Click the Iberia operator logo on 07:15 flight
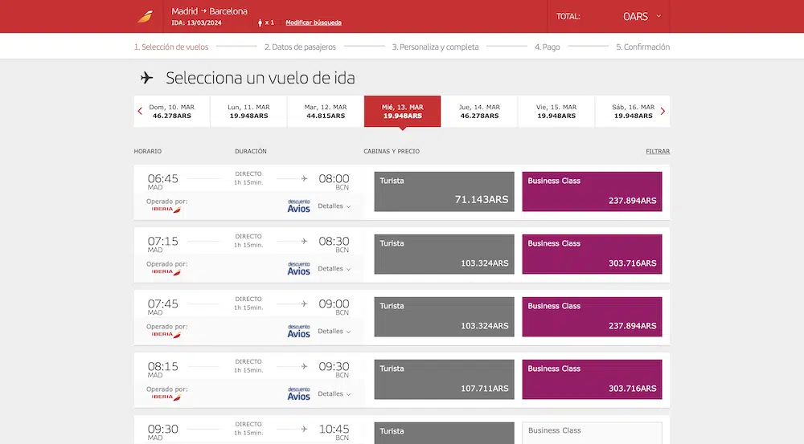Image resolution: width=804 pixels, height=444 pixels. pyautogui.click(x=166, y=272)
